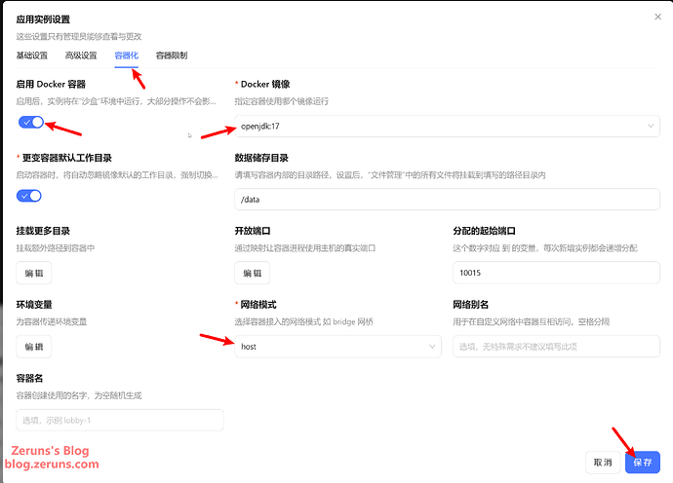The width and height of the screenshot is (673, 483).
Task: Click 编辑 button under 开放端口
Action: [253, 274]
